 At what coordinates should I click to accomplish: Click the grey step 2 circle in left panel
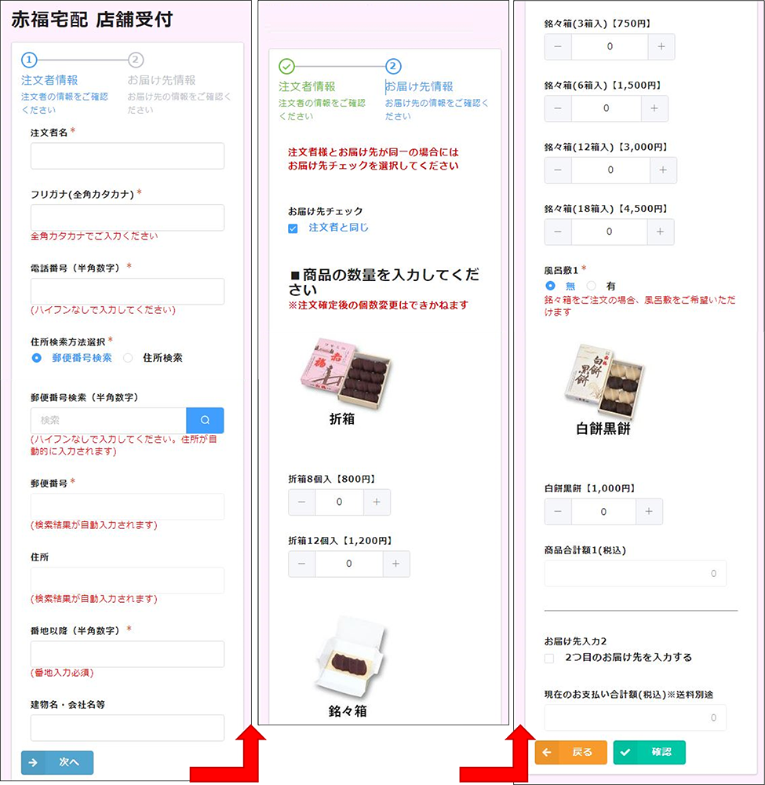click(136, 60)
